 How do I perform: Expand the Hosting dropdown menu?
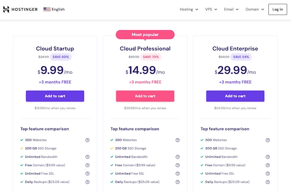point(189,9)
